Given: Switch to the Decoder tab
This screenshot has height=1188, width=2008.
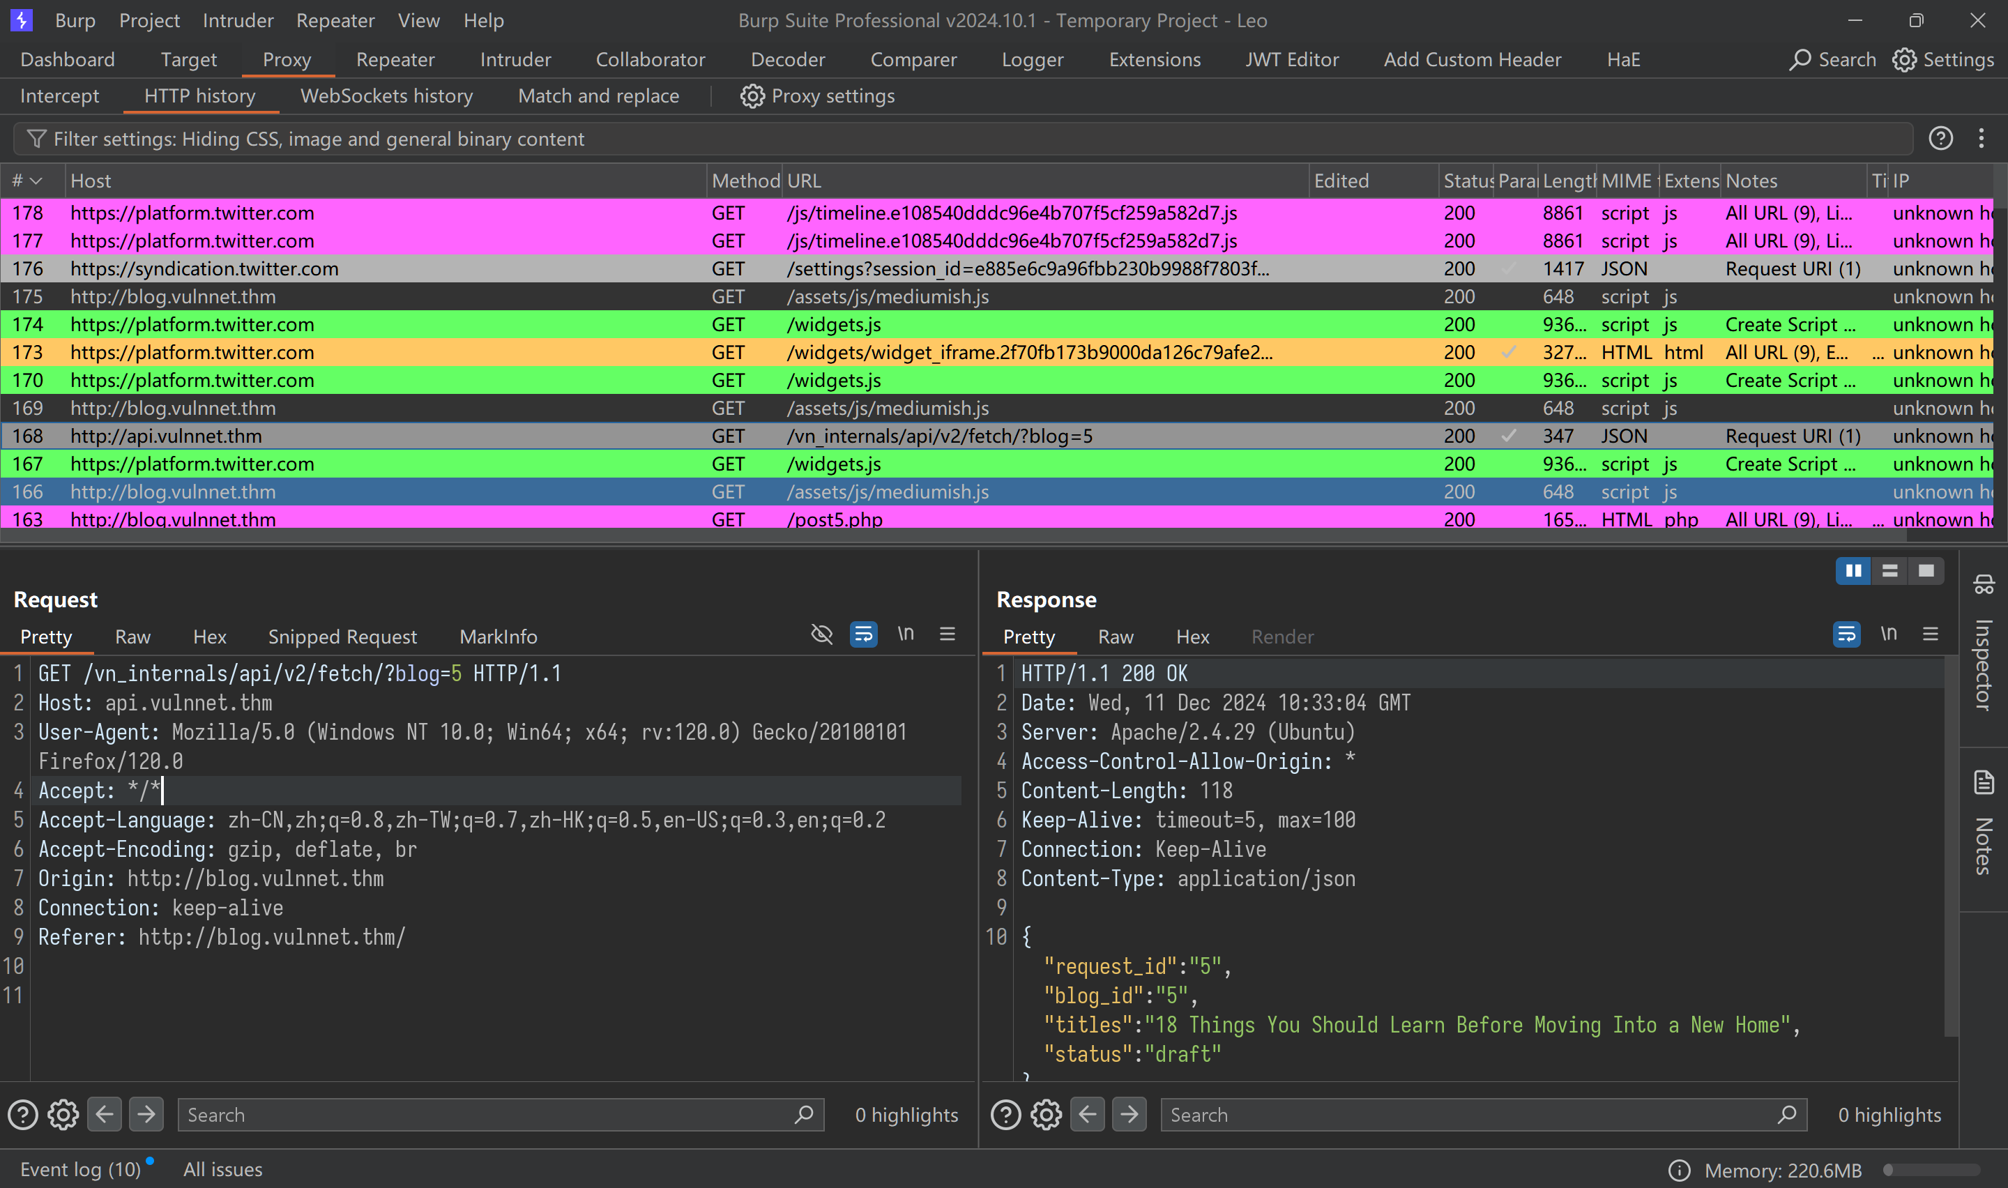Looking at the screenshot, I should [x=788, y=60].
